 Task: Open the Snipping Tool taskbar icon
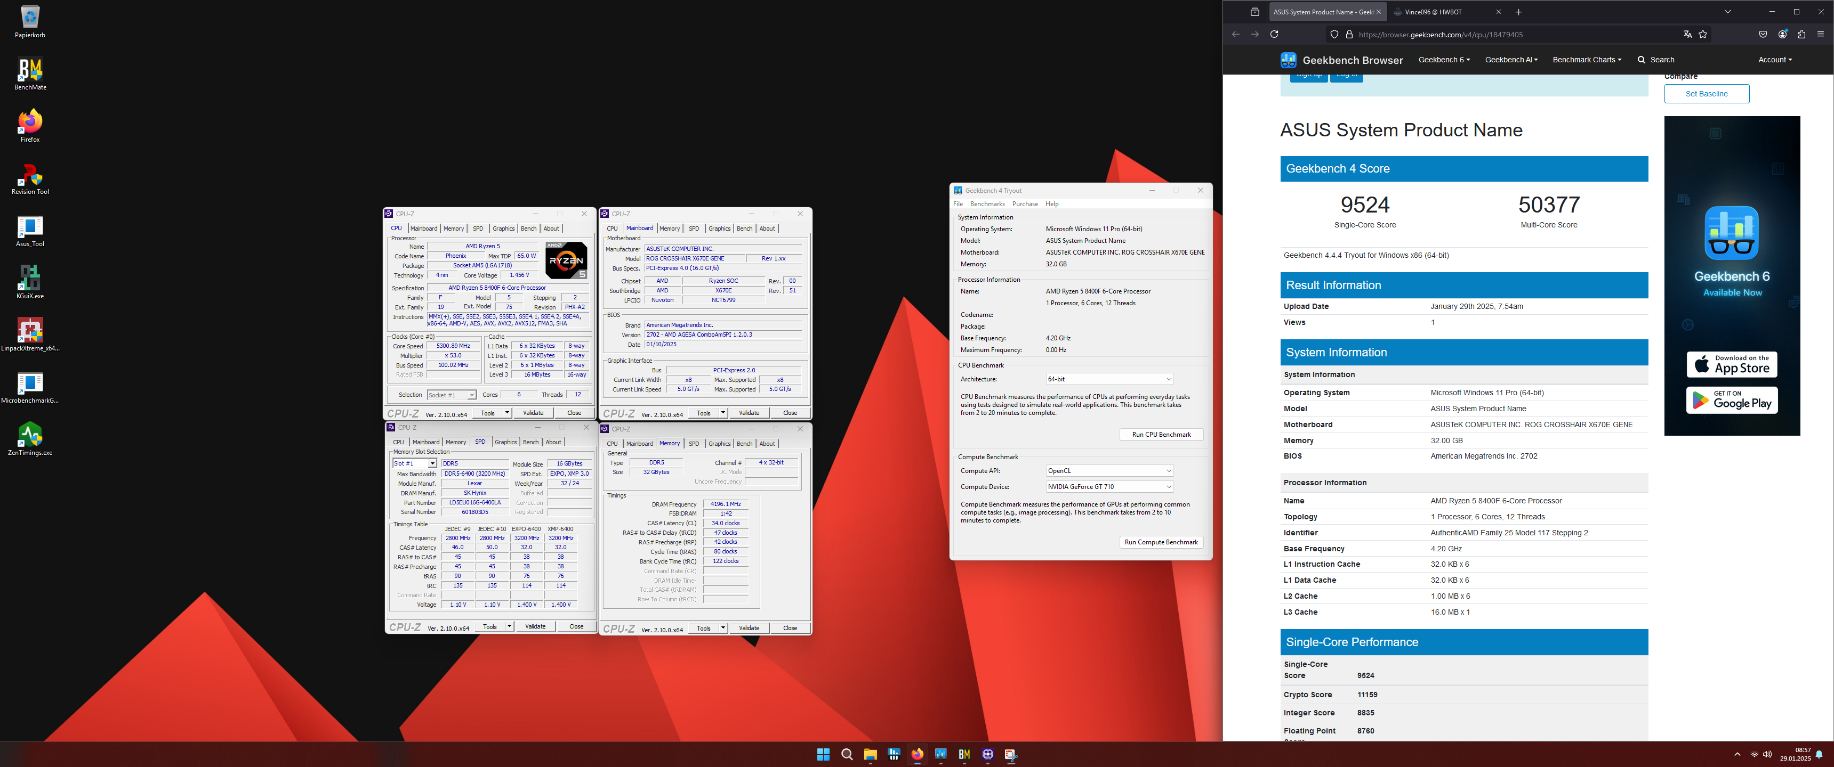tap(1011, 754)
